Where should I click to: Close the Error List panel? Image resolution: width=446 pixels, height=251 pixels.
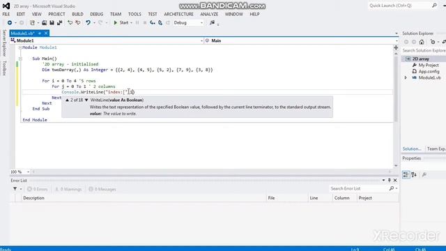point(395,180)
